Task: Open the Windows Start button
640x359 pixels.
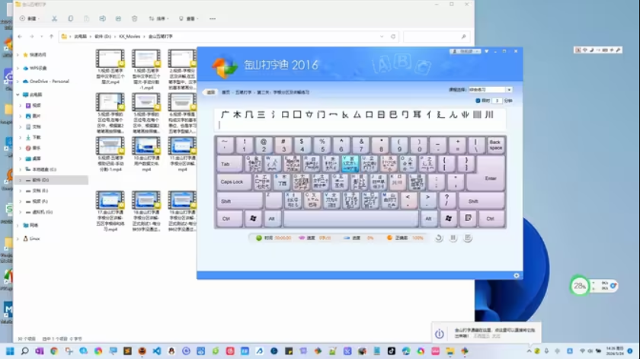Action: 10,351
